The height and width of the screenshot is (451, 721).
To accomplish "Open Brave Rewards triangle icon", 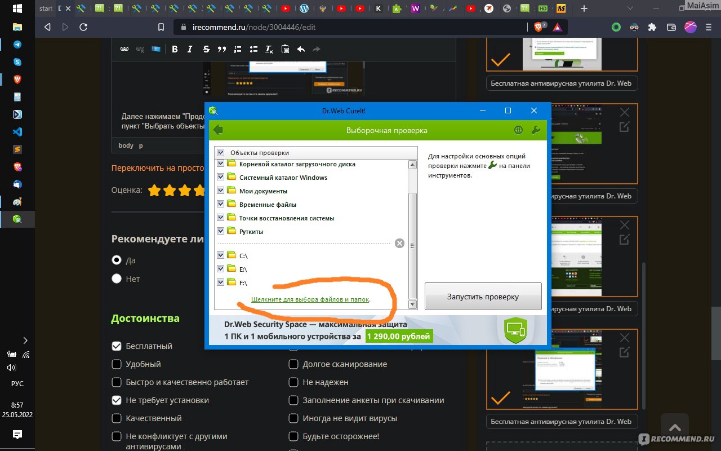I will 557,27.
